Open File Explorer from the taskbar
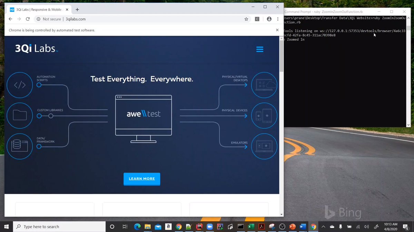The height and width of the screenshot is (232, 414). click(148, 227)
